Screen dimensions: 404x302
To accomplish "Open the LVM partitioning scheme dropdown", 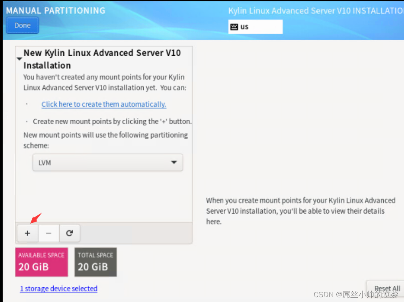I will [x=108, y=162].
